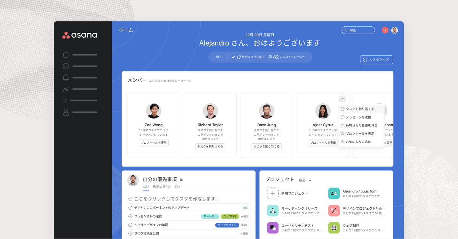Choose プロフィールを表示 in the context menu
Screen dimensions: 458x239
tap(361, 134)
